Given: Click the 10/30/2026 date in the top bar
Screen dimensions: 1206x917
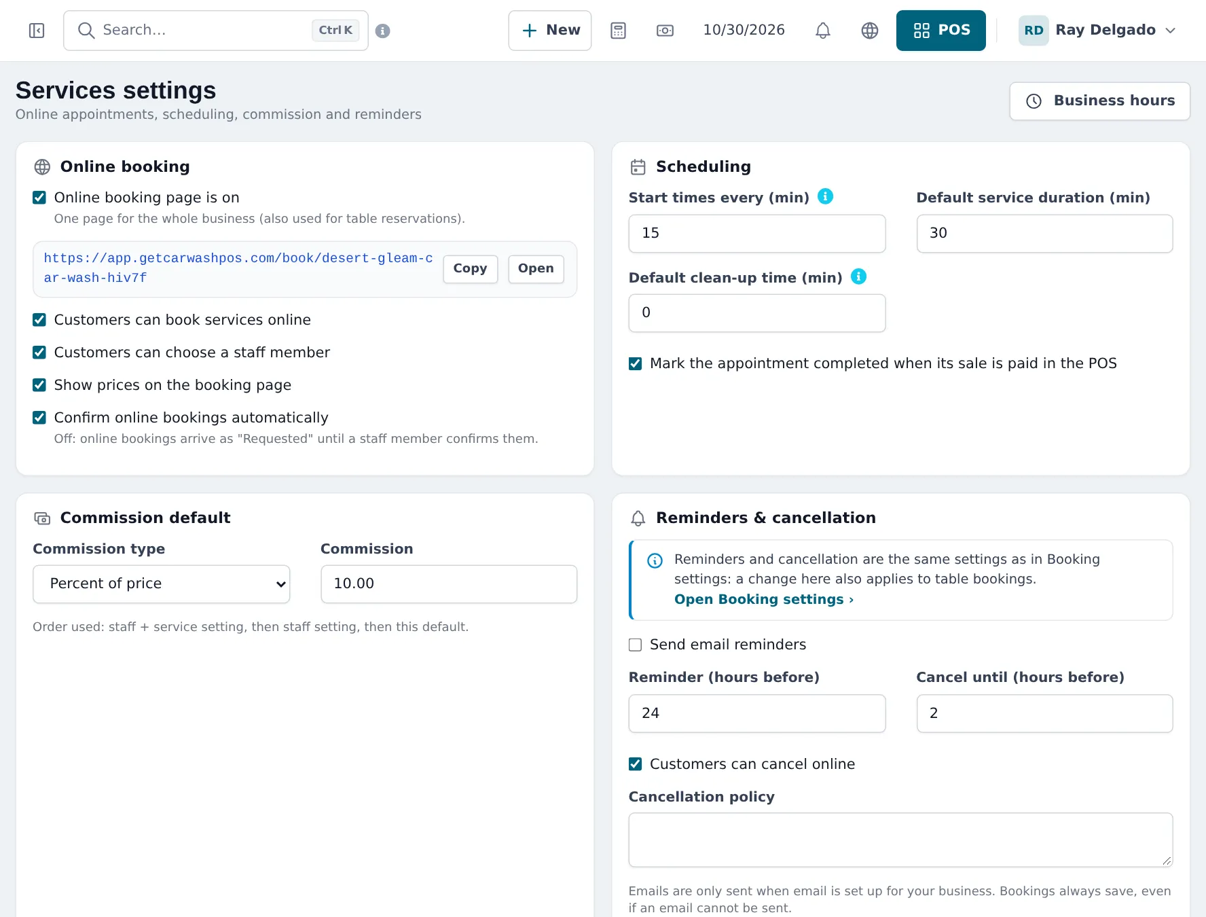Looking at the screenshot, I should 744,31.
